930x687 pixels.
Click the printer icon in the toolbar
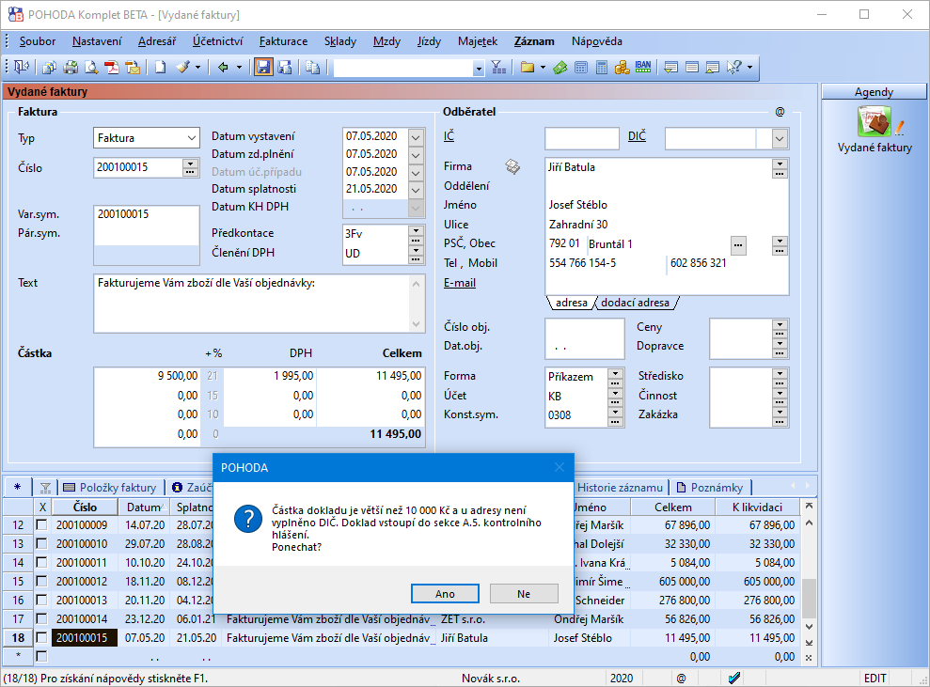[x=71, y=68]
